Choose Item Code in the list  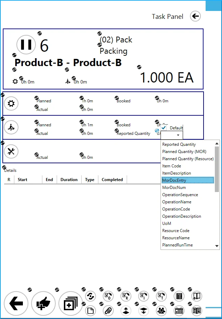pyautogui.click(x=188, y=166)
